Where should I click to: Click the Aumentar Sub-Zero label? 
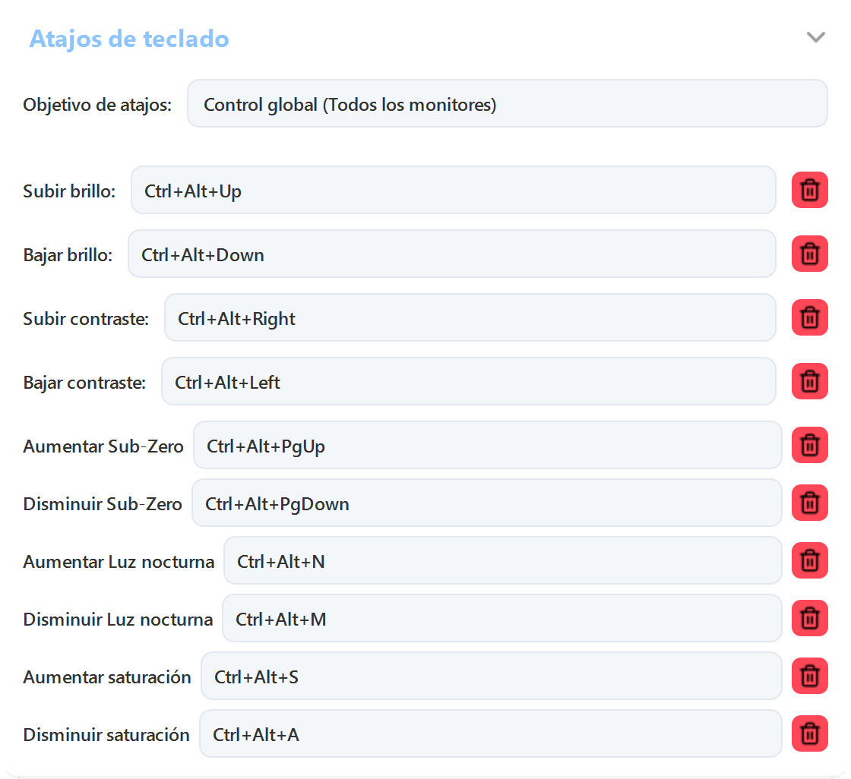coord(103,446)
